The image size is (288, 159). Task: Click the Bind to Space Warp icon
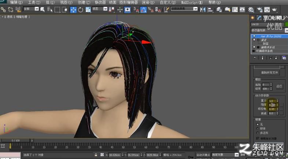(x=18, y=10)
